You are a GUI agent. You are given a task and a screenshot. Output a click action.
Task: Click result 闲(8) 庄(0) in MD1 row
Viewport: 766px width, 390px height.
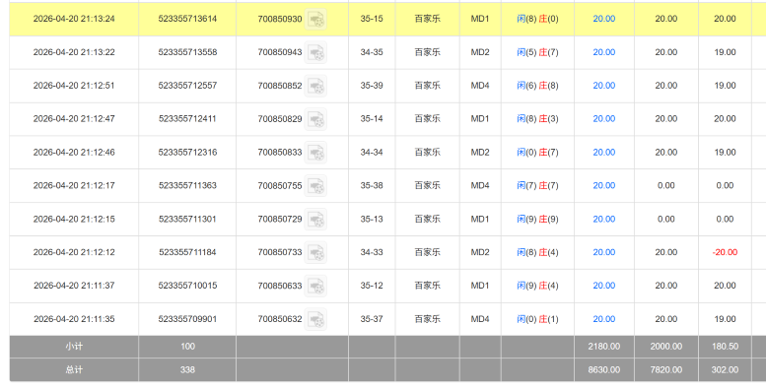pyautogui.click(x=537, y=19)
